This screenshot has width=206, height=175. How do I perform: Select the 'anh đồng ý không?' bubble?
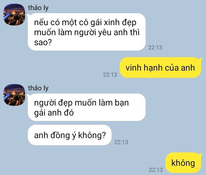coord(70,135)
